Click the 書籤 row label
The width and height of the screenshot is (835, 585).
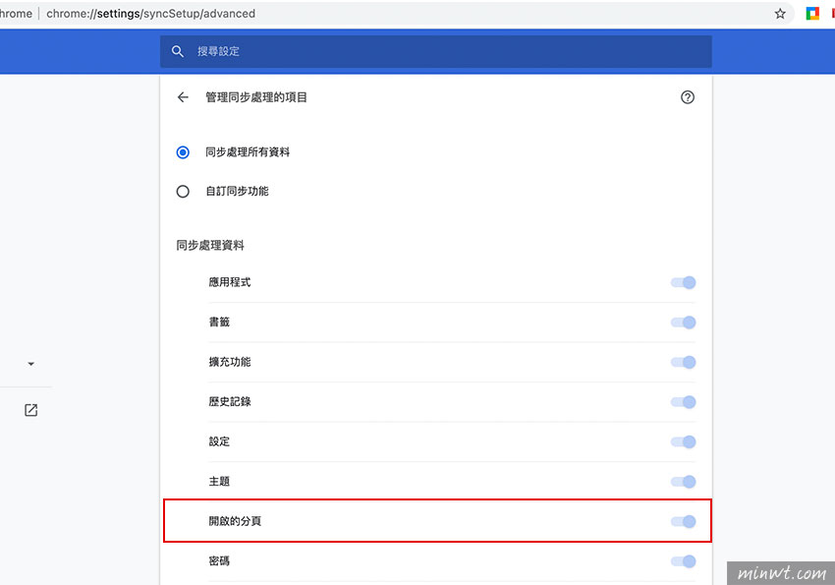pos(219,322)
